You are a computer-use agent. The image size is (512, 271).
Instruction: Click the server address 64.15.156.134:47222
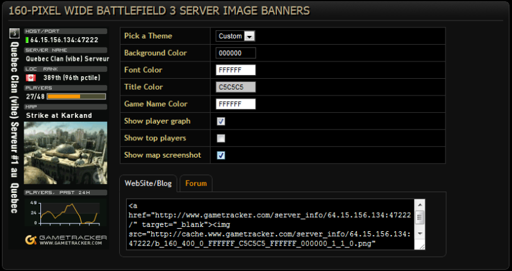pos(64,40)
